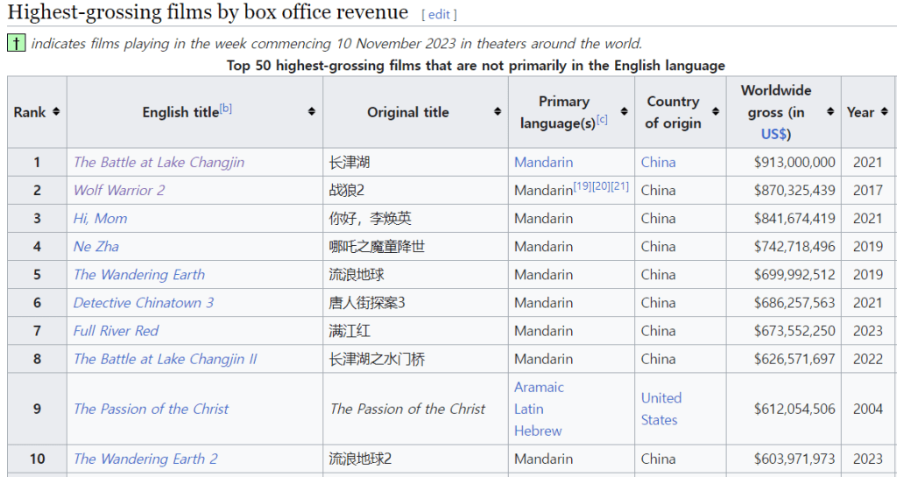Click The Passion of the Christ link
897x477 pixels.
tap(151, 409)
